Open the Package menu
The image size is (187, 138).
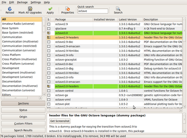tap(22, 2)
